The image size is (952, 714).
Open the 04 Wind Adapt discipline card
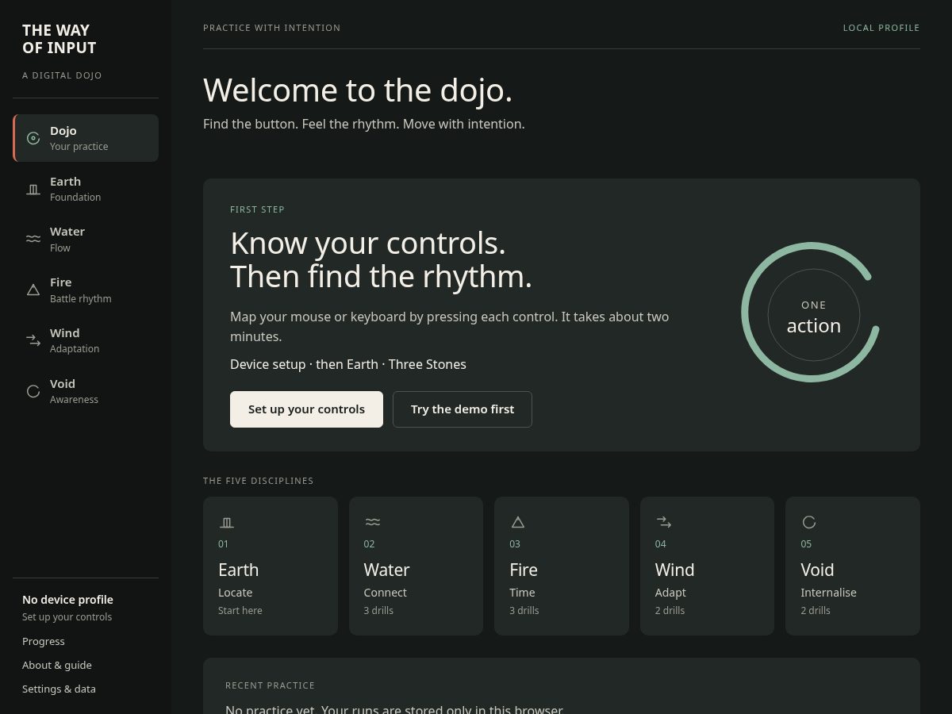click(x=707, y=566)
